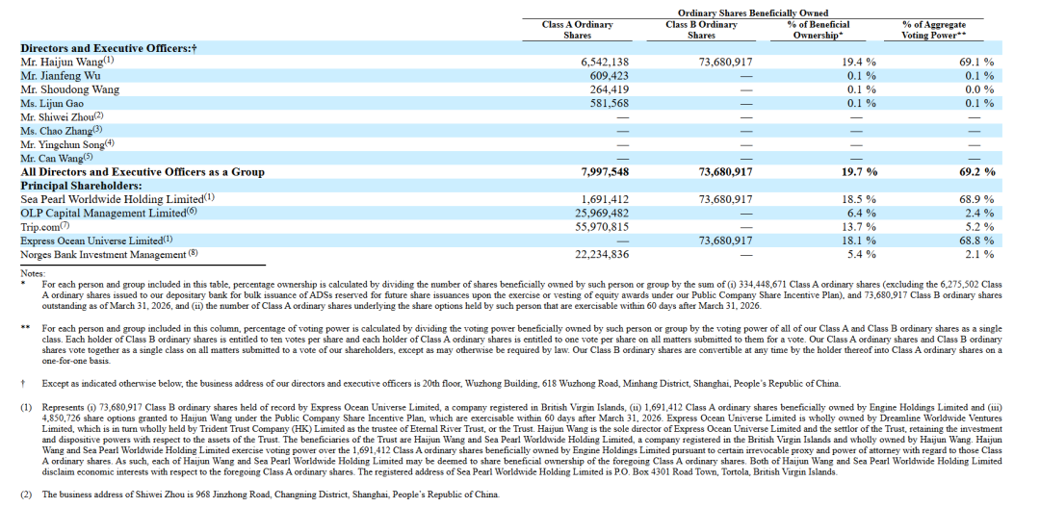The width and height of the screenshot is (1040, 507).
Task: Click the Mr. Jianfeng Wu row name
Action: coord(61,76)
